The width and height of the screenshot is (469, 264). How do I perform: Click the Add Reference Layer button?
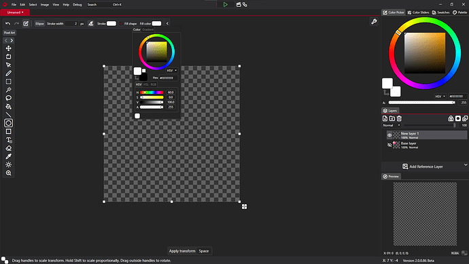pyautogui.click(x=422, y=167)
